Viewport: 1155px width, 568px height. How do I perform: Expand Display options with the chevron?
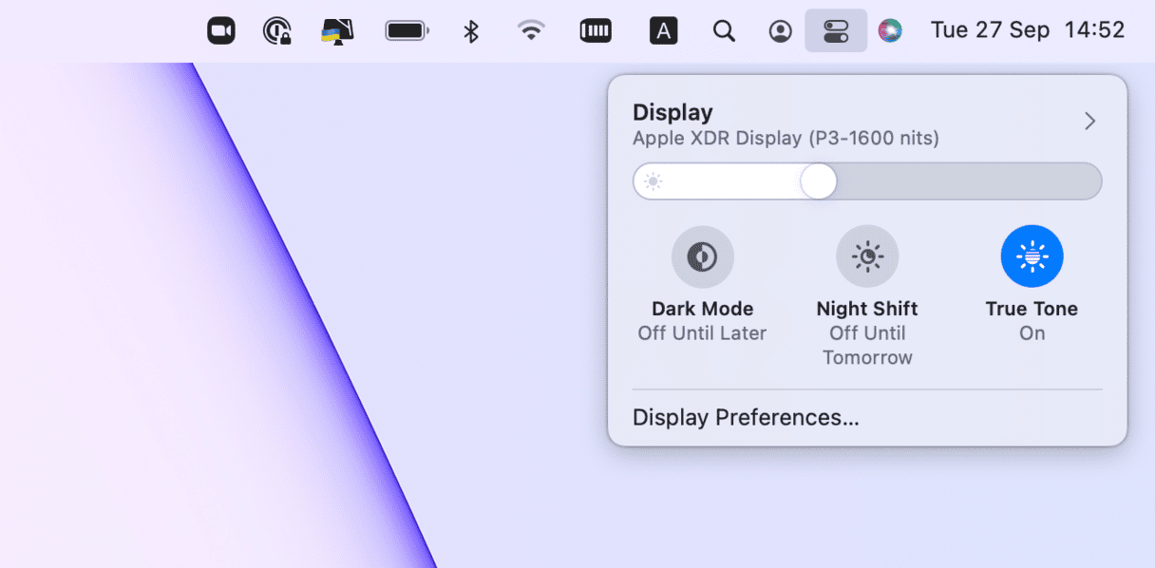[x=1090, y=122]
